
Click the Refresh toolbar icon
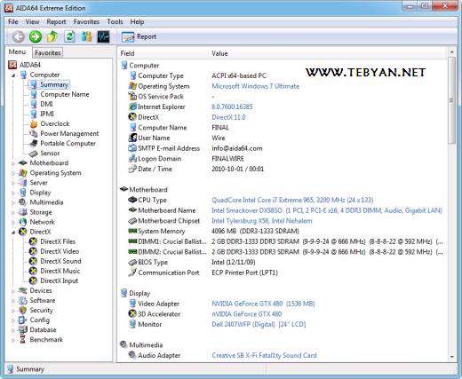point(69,36)
